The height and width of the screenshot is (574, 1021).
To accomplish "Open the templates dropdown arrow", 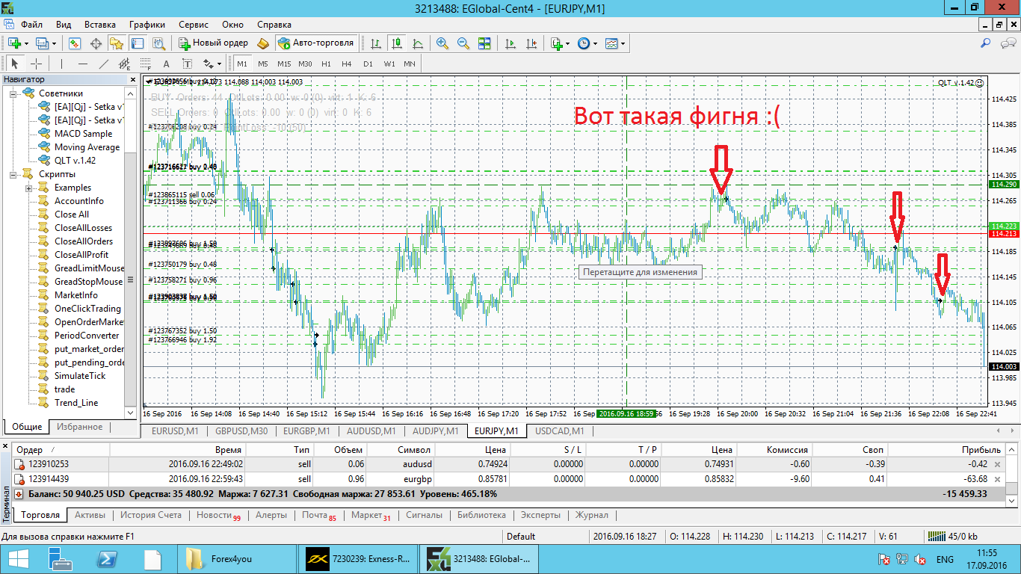I will [x=623, y=43].
